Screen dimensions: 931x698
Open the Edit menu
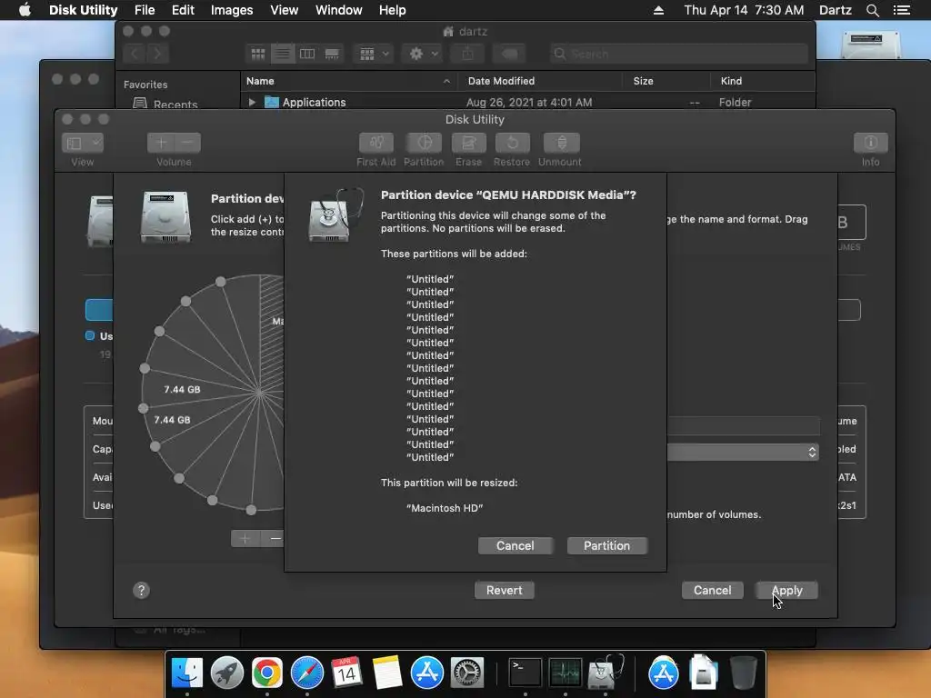(x=183, y=10)
